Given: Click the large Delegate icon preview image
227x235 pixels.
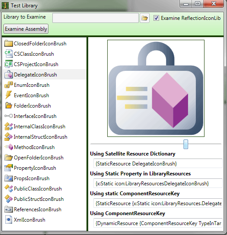Looking at the screenshot, I should 156,88.
